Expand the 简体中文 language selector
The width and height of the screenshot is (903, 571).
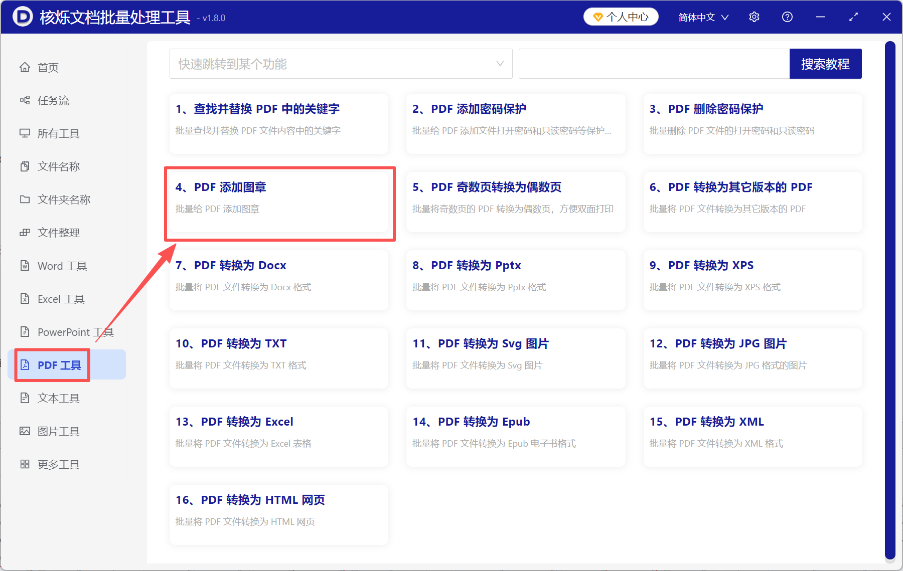tap(702, 17)
